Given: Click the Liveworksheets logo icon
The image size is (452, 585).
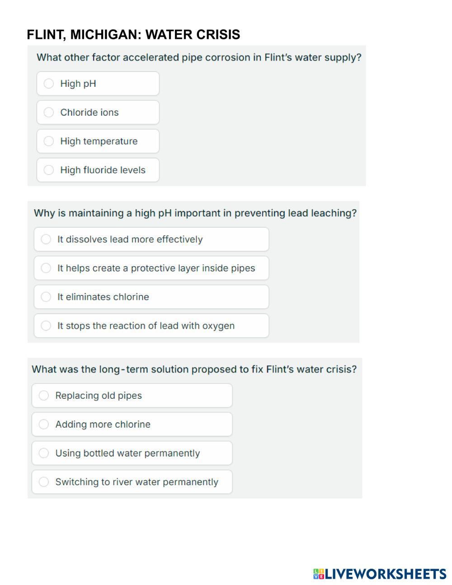Looking at the screenshot, I should point(319,574).
